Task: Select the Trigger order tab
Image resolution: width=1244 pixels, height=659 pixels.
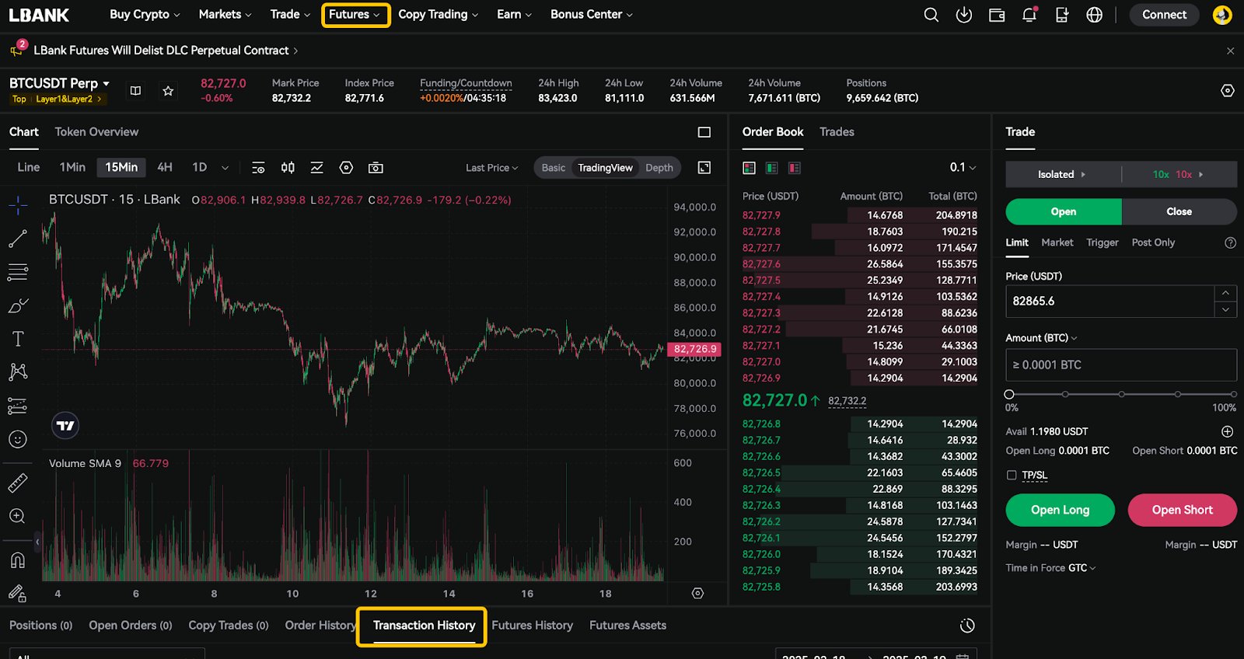Action: pos(1102,242)
